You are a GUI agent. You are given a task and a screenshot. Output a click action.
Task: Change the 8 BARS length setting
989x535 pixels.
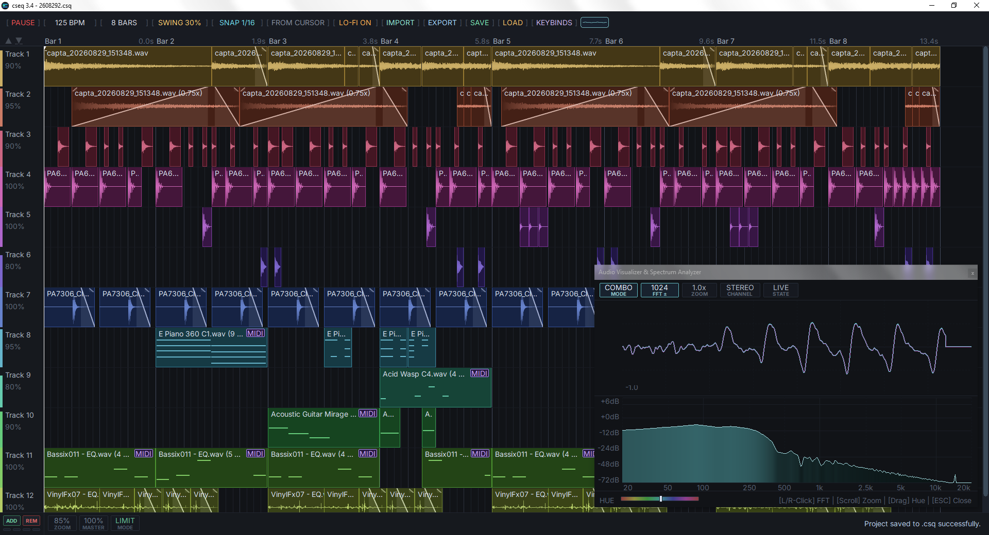click(124, 23)
